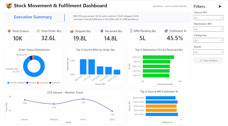
Task: Select the PUN-HUB2 column in Source WHs chart
Action: [109, 71]
